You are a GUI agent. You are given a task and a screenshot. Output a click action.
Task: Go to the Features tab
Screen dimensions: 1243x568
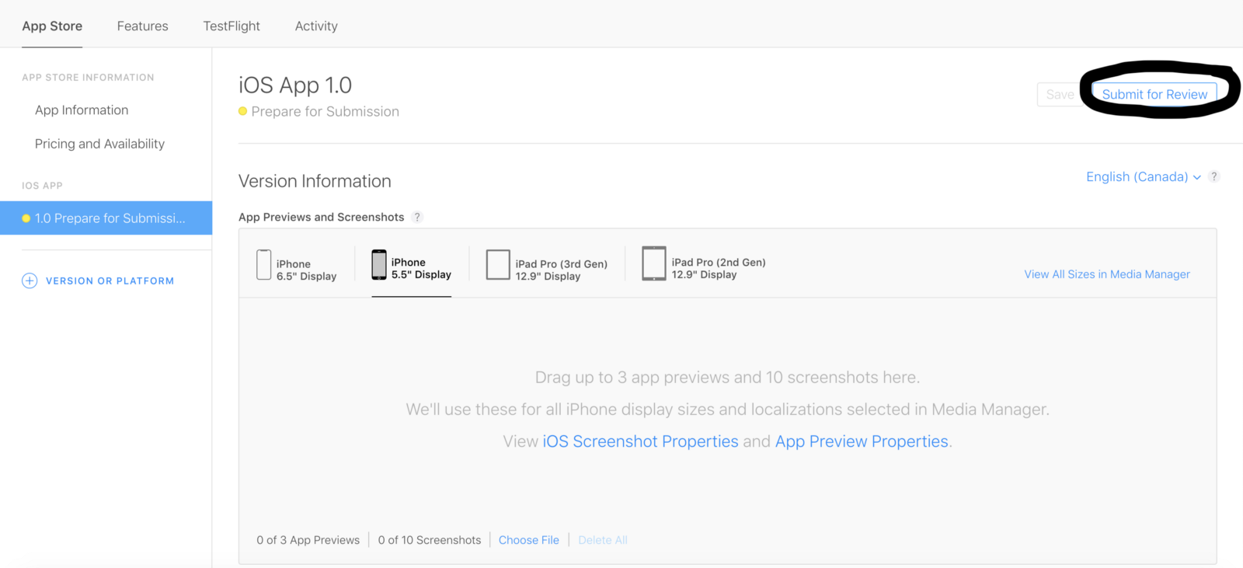coord(142,26)
